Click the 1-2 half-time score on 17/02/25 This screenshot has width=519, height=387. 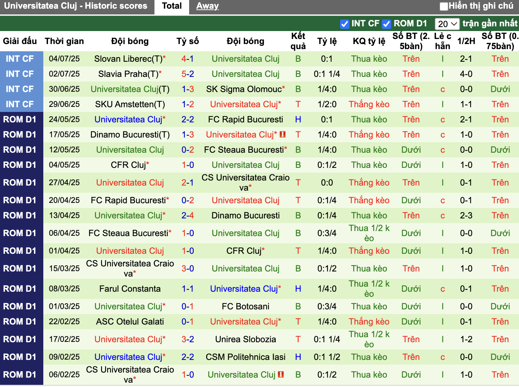pos(466,339)
